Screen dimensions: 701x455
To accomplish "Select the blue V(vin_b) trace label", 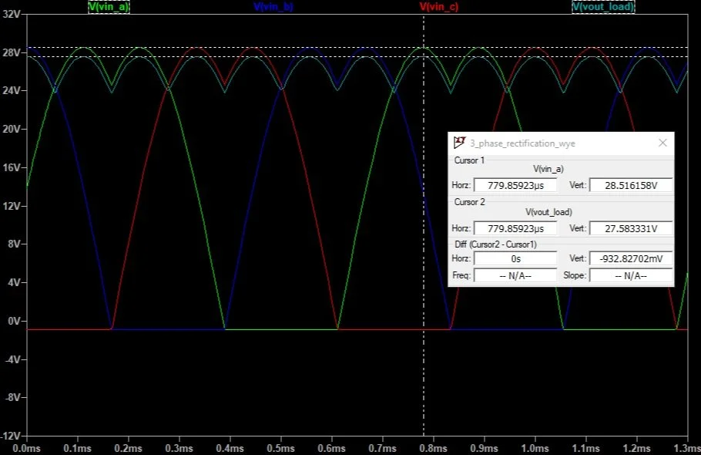I will 271,8.
